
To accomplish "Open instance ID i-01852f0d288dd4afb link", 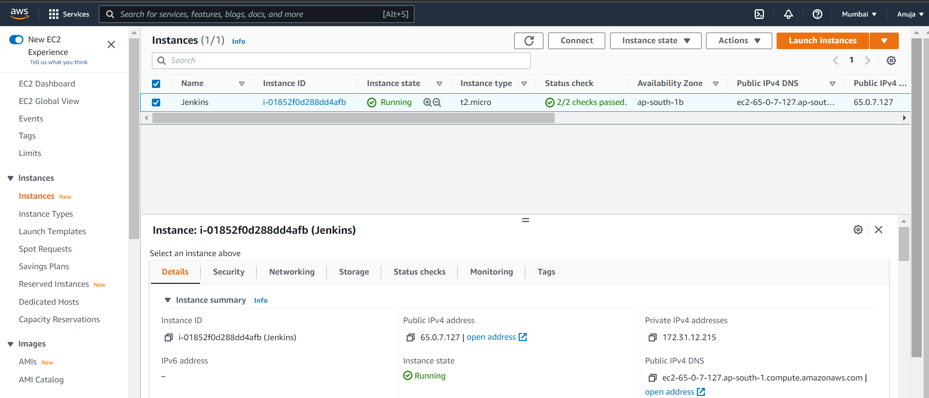I will pos(304,102).
